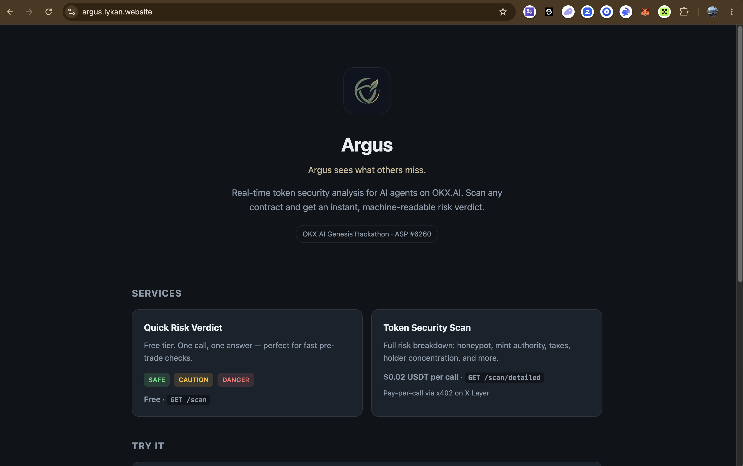
Task: Click the GET /scan endpoint code
Action: 188,400
